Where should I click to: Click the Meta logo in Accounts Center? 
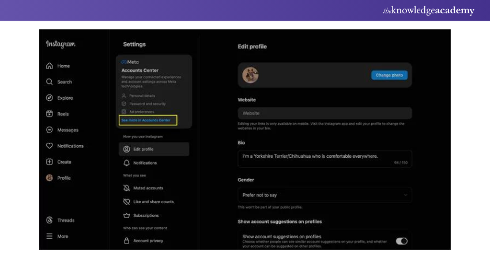click(x=130, y=62)
